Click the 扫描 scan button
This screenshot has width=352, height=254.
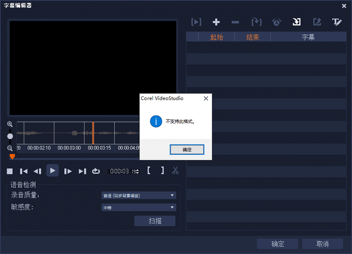coord(154,221)
